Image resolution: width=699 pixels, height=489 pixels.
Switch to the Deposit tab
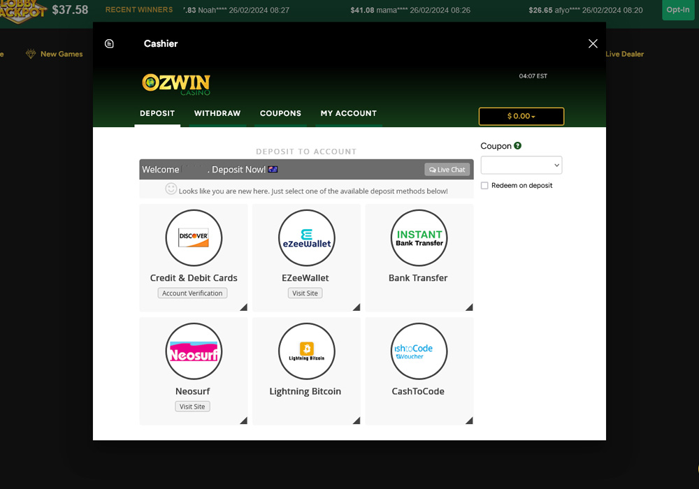[x=157, y=114]
